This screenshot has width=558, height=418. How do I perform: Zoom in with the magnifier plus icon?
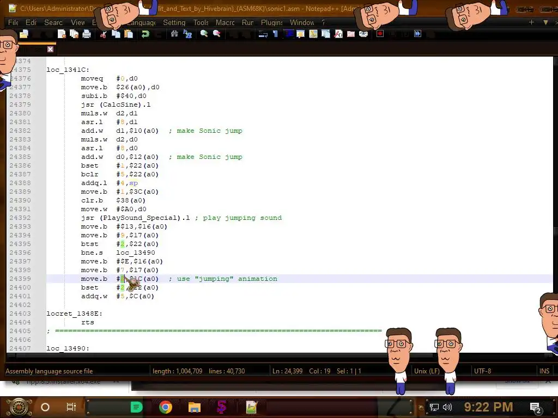click(x=204, y=34)
